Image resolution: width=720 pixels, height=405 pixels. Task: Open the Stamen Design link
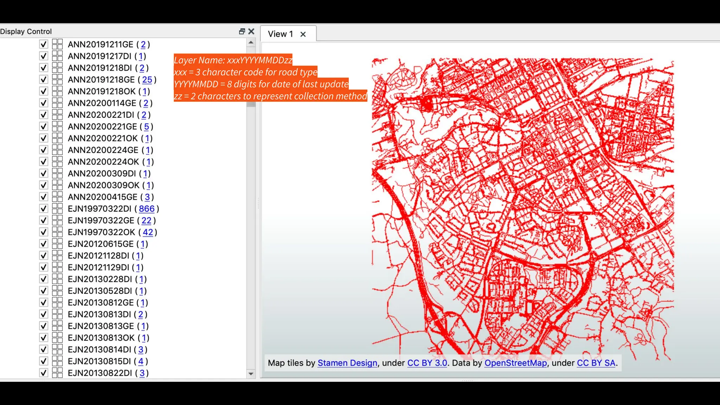point(347,363)
